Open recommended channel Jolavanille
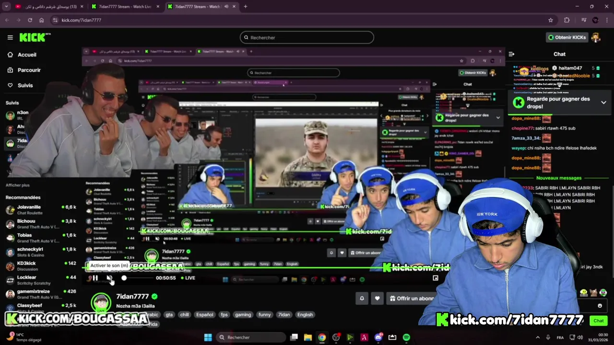This screenshot has width=614, height=345. pos(41,210)
